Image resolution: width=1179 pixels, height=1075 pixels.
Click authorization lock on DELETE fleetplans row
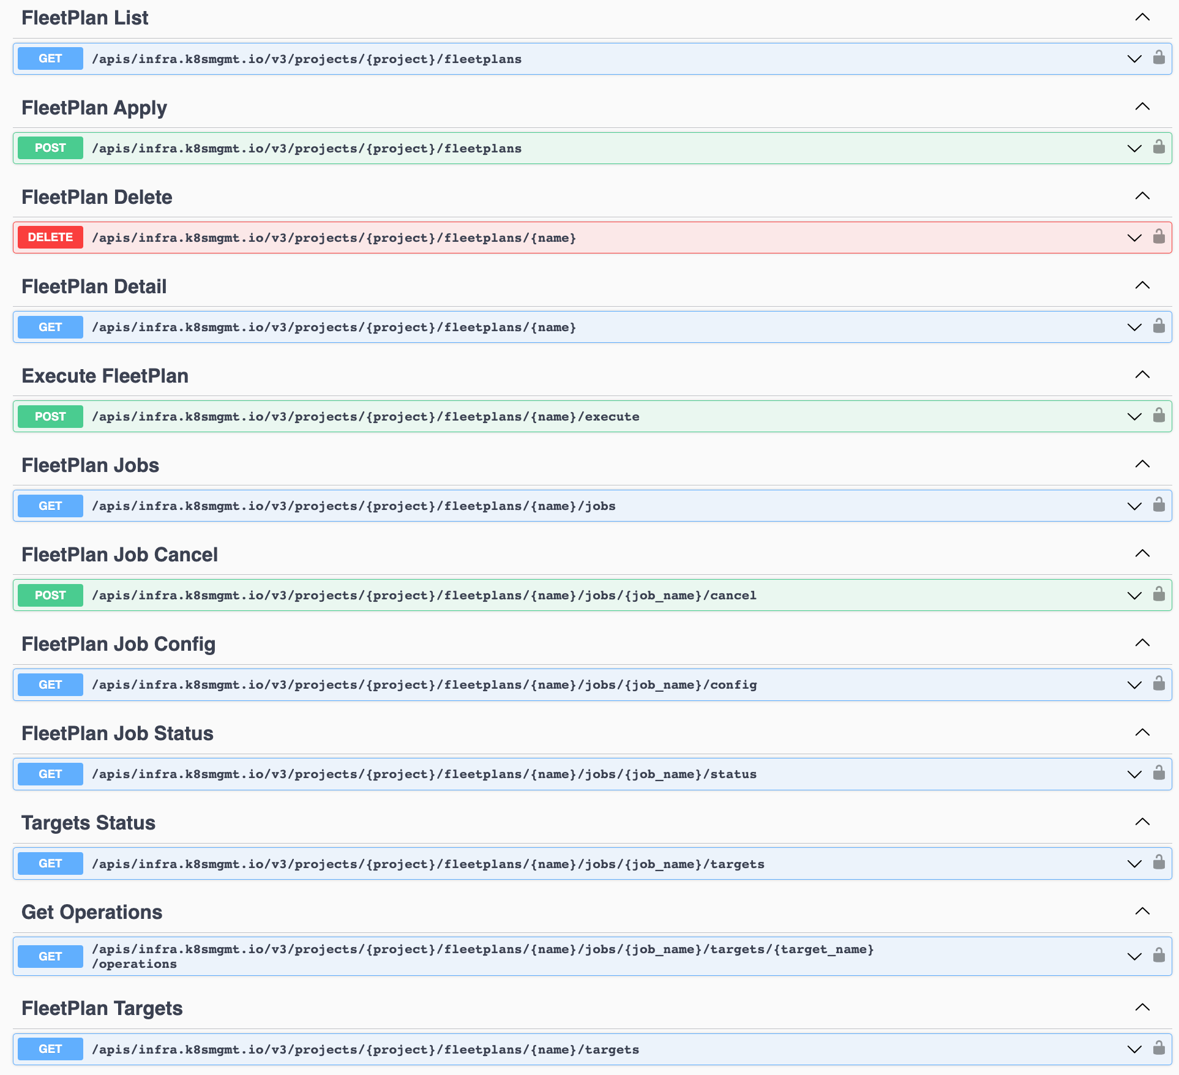pyautogui.click(x=1159, y=236)
